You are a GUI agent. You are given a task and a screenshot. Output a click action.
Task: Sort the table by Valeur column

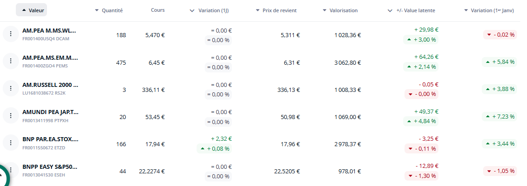pyautogui.click(x=31, y=10)
